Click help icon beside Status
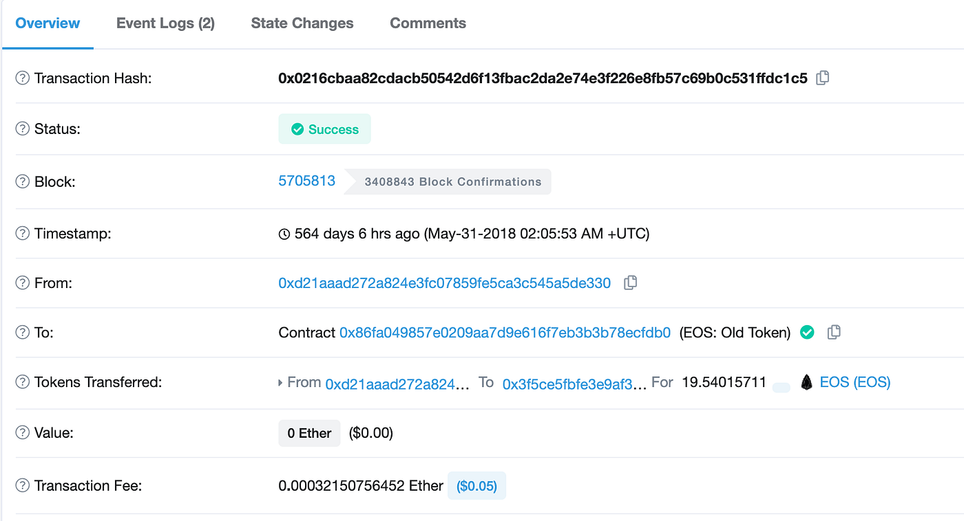Screen dimensions: 964x521 tap(23, 129)
